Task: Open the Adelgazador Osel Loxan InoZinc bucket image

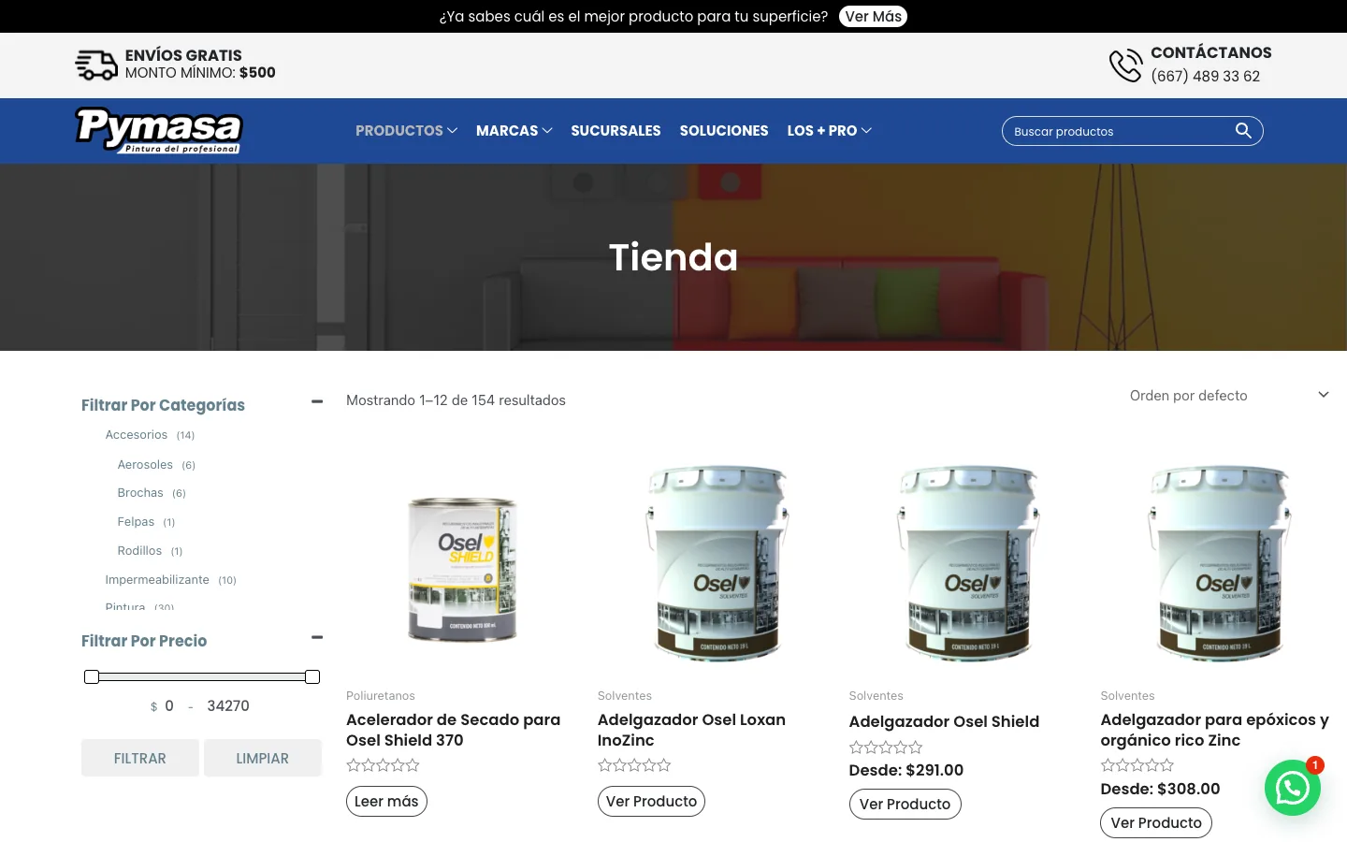Action: (717, 563)
